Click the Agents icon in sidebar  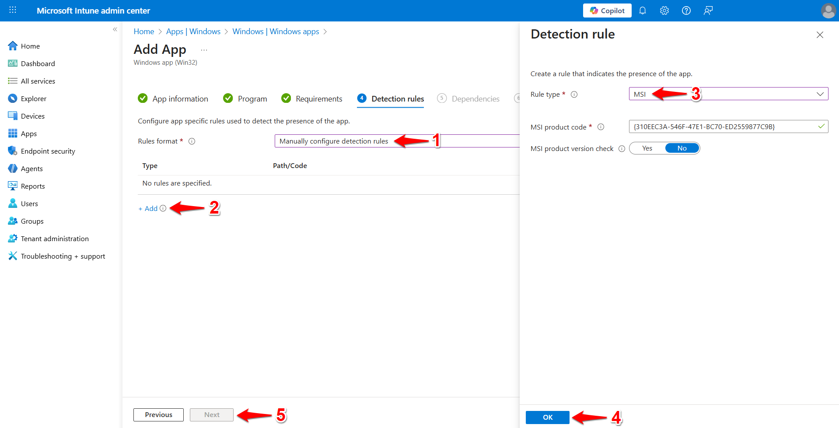coord(13,168)
